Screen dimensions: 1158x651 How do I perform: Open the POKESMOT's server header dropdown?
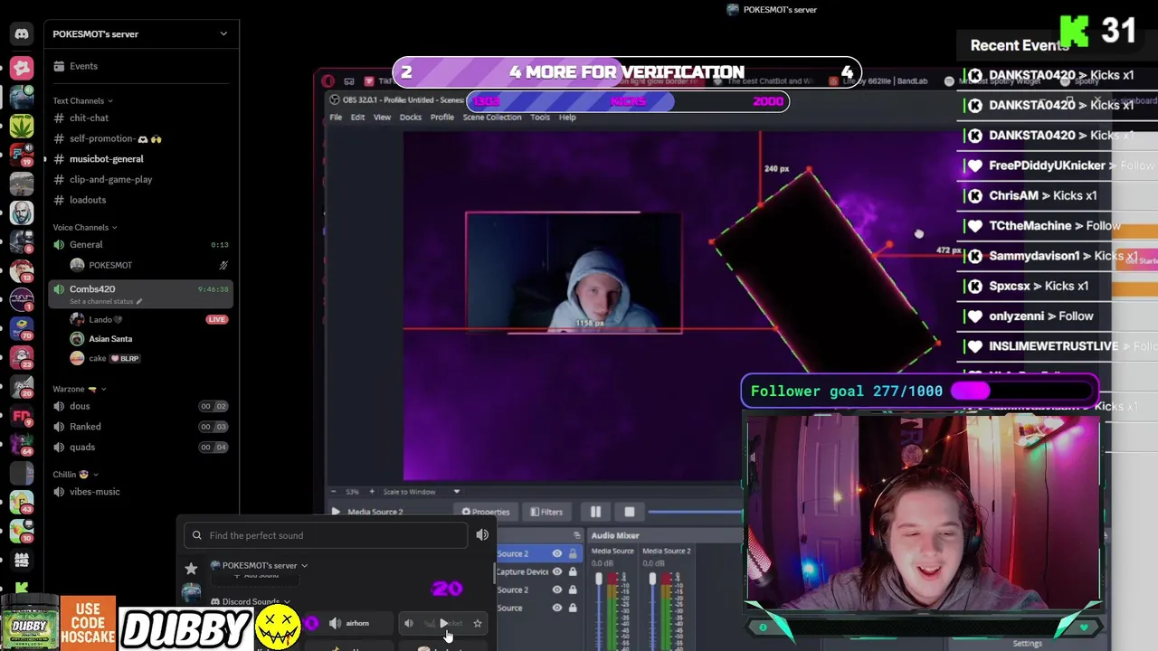140,34
